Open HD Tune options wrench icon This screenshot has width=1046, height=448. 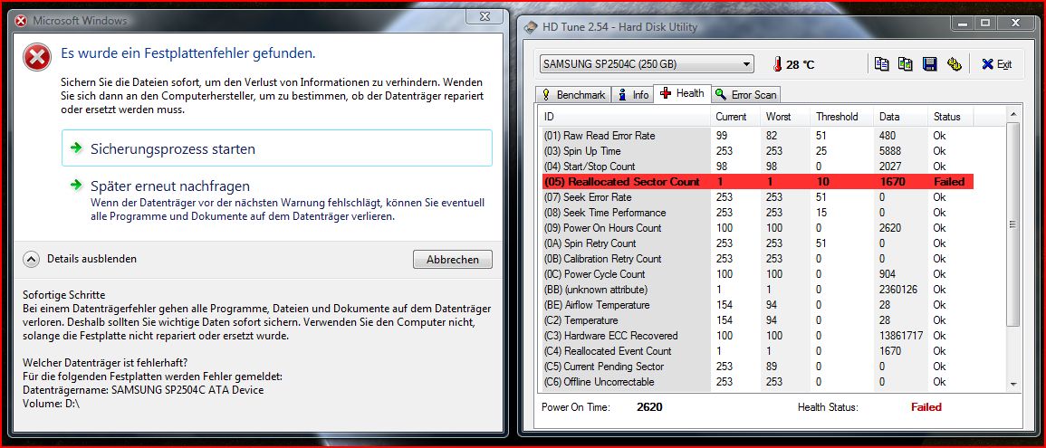pyautogui.click(x=954, y=64)
